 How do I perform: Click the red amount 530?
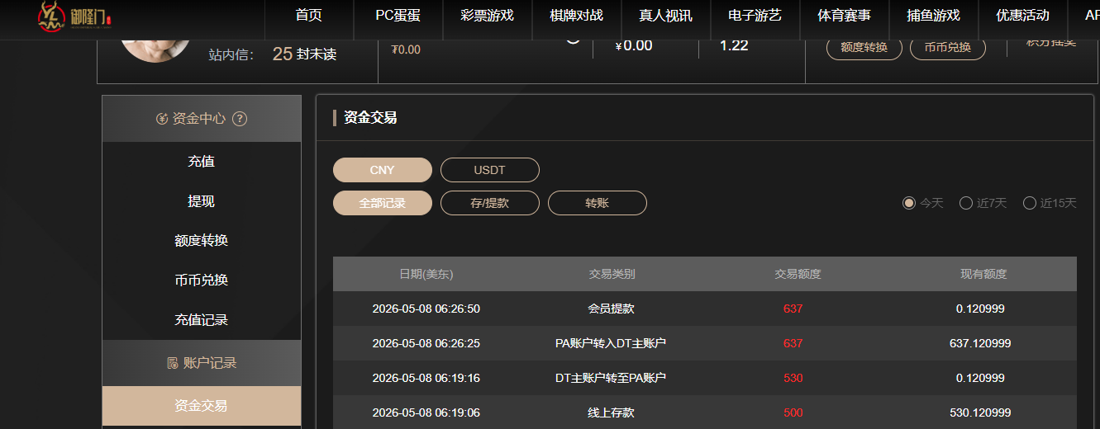(793, 378)
